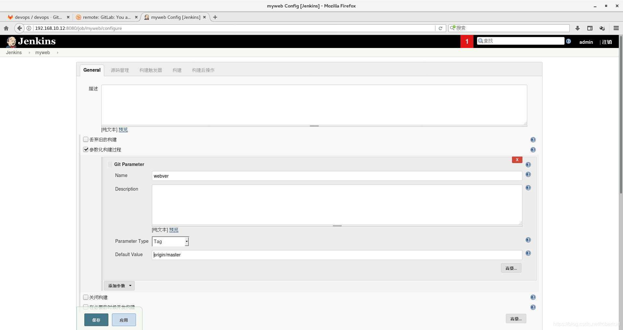Close the myweb Config [Jenkins] tab
Image resolution: width=623 pixels, height=330 pixels.
204,17
